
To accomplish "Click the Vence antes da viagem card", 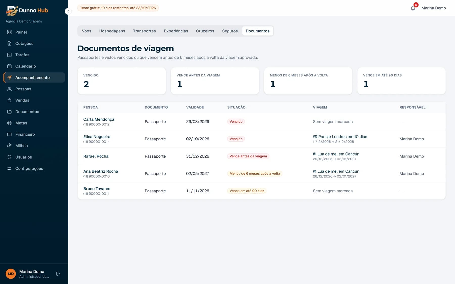I will pyautogui.click(x=215, y=81).
